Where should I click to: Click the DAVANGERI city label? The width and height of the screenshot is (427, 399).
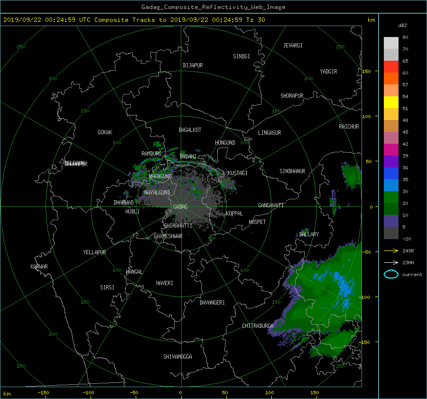212,303
